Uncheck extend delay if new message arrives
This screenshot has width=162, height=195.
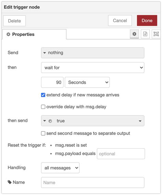43,95
